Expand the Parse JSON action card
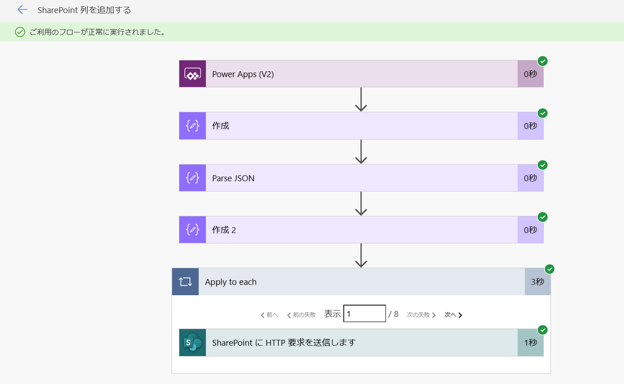Viewport: 624px width, 384px height. [x=361, y=178]
